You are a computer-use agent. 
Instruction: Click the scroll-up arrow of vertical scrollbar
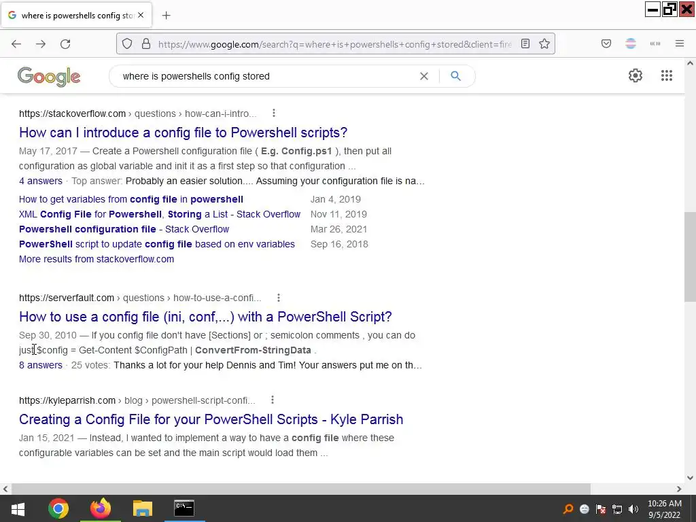point(690,63)
